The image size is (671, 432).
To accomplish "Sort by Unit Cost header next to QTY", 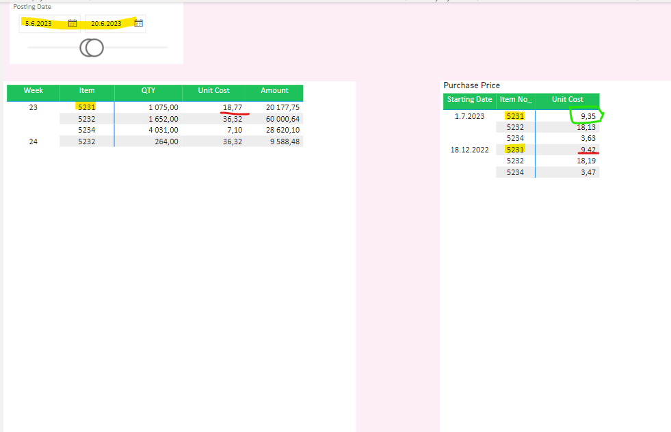I will [x=213, y=91].
